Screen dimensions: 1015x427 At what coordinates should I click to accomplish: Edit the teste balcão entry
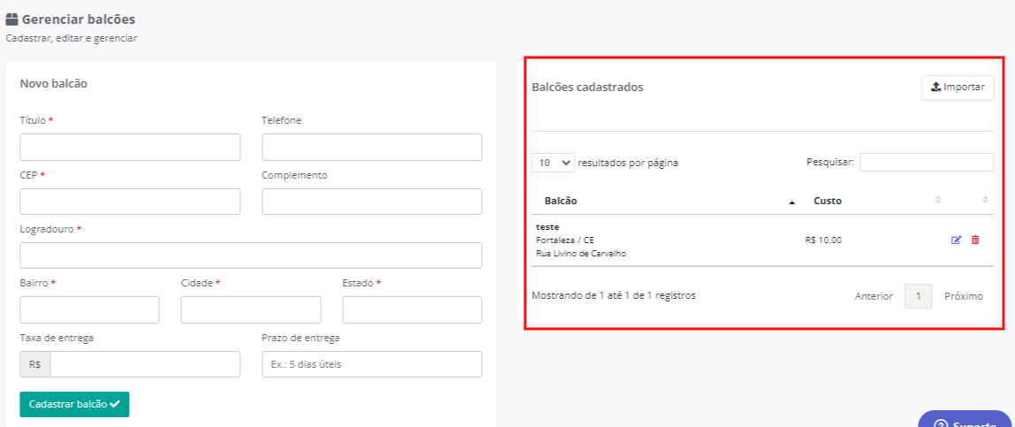click(956, 240)
